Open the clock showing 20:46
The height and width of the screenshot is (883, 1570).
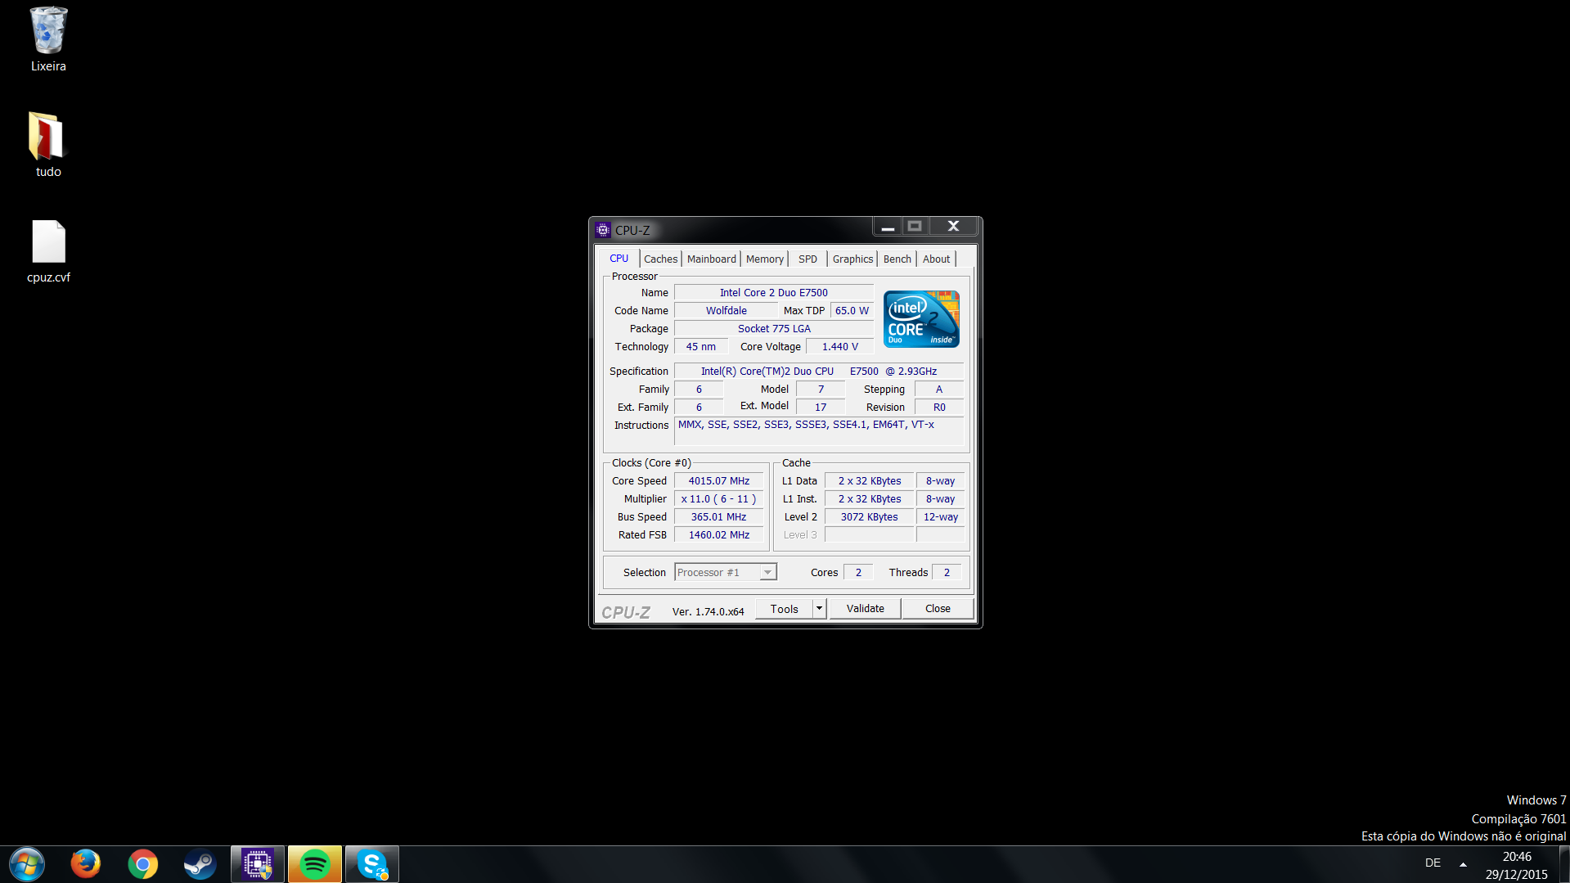coord(1516,865)
